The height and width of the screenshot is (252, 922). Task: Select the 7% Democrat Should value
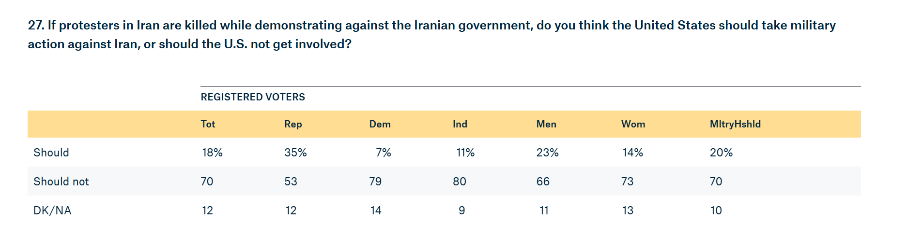(383, 153)
